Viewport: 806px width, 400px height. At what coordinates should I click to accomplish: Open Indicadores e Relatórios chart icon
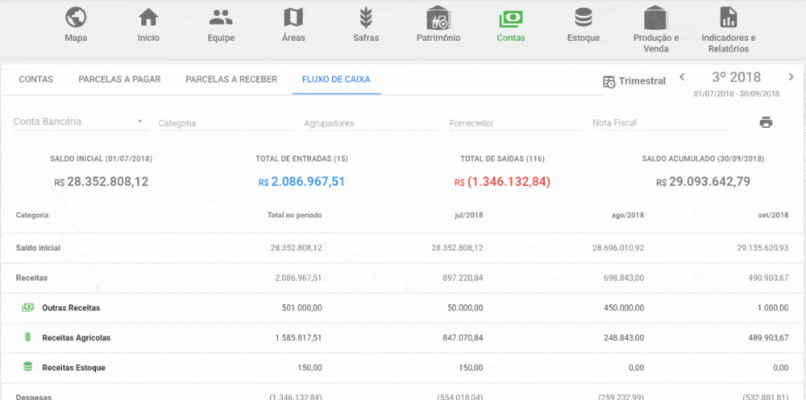click(728, 18)
